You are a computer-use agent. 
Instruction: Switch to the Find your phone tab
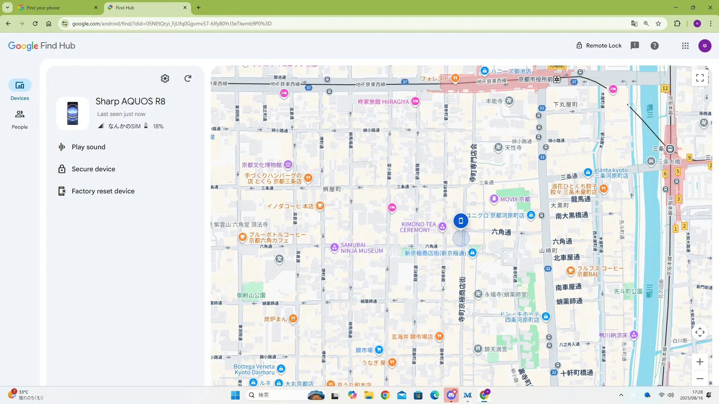(56, 7)
